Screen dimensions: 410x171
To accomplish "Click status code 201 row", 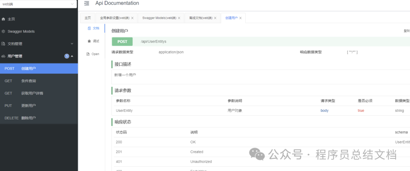I will click(261, 152).
